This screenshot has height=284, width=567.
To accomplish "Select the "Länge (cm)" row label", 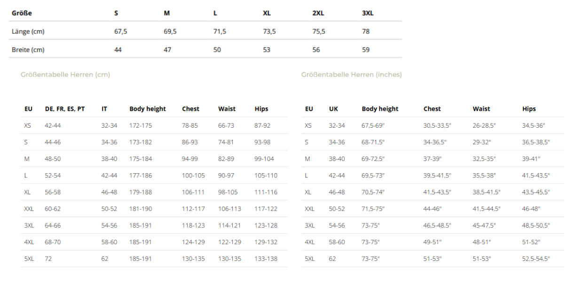I will [x=28, y=31].
